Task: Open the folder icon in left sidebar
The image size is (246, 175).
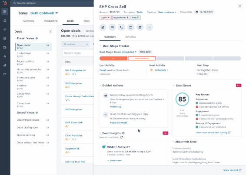Action: pos(5,74)
